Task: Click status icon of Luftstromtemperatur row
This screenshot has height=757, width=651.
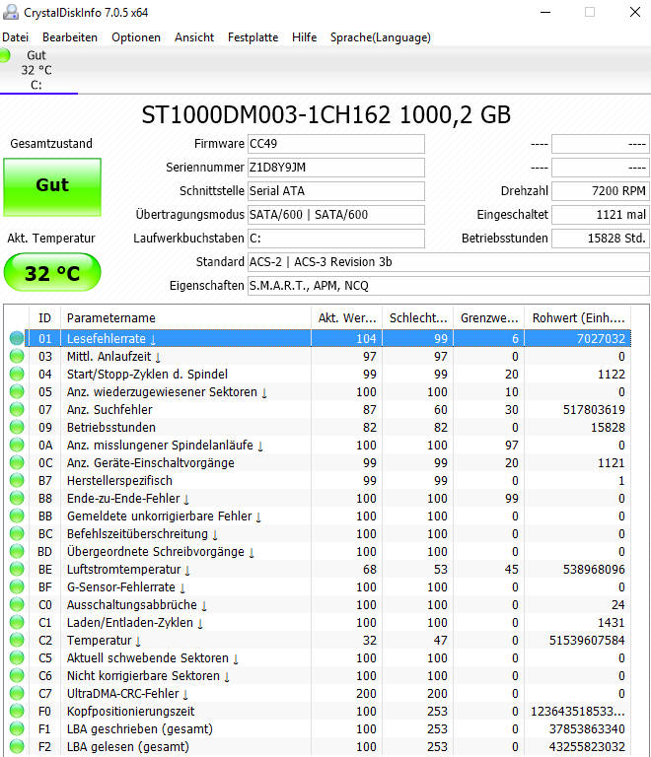Action: [17, 569]
